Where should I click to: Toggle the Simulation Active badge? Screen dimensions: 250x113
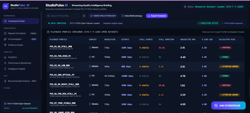click(x=208, y=23)
